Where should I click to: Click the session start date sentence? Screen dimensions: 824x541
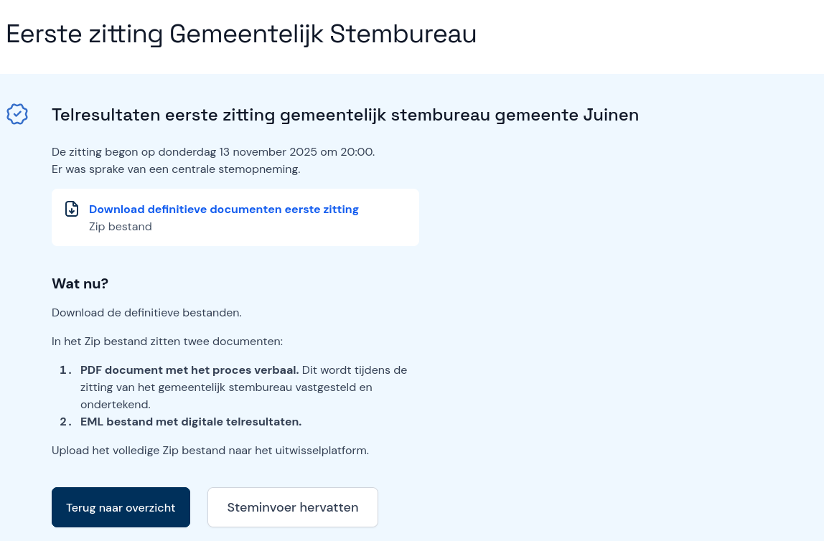click(x=213, y=151)
